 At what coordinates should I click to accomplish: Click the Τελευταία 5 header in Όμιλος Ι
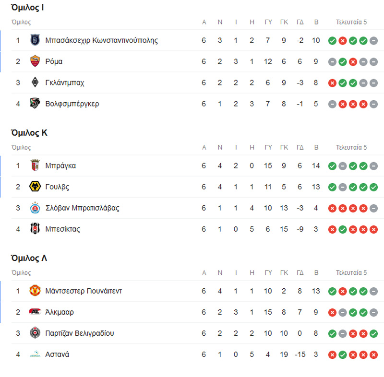click(351, 22)
